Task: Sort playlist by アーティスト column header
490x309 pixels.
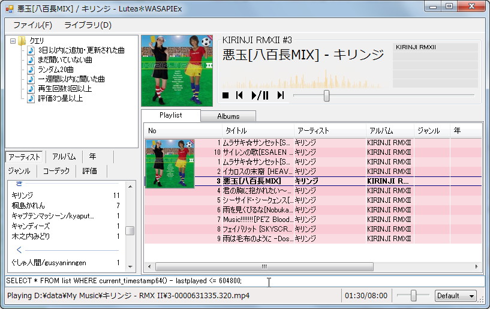Action: coord(330,131)
